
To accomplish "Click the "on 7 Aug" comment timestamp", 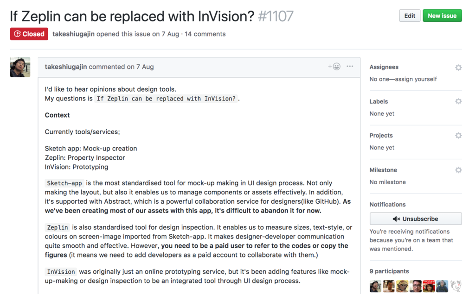I will 140,67.
